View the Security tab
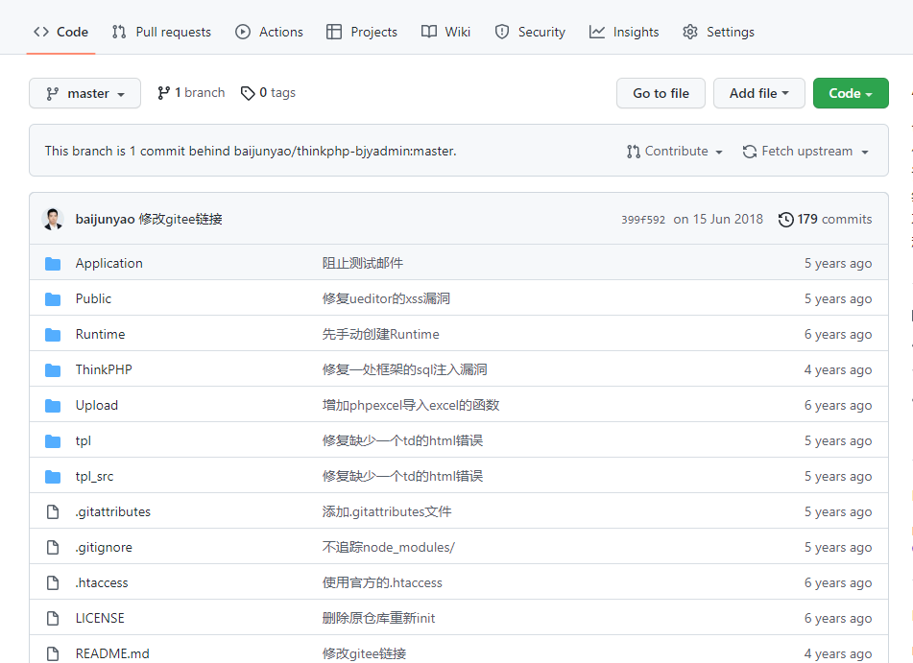Screen dimensions: 913x663 (x=530, y=32)
